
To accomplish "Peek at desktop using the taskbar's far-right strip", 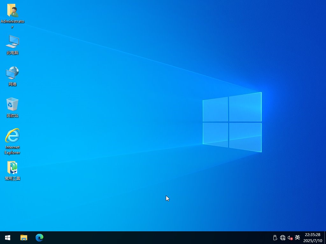I will 325,237.
